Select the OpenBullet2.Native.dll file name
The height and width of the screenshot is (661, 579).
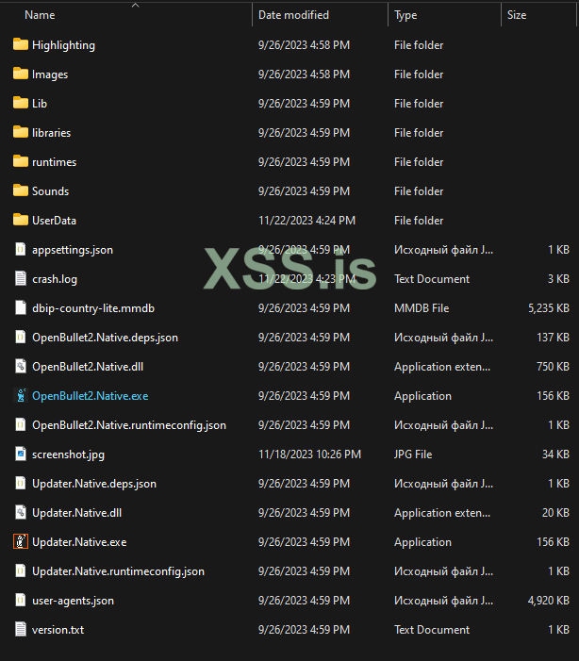point(88,367)
